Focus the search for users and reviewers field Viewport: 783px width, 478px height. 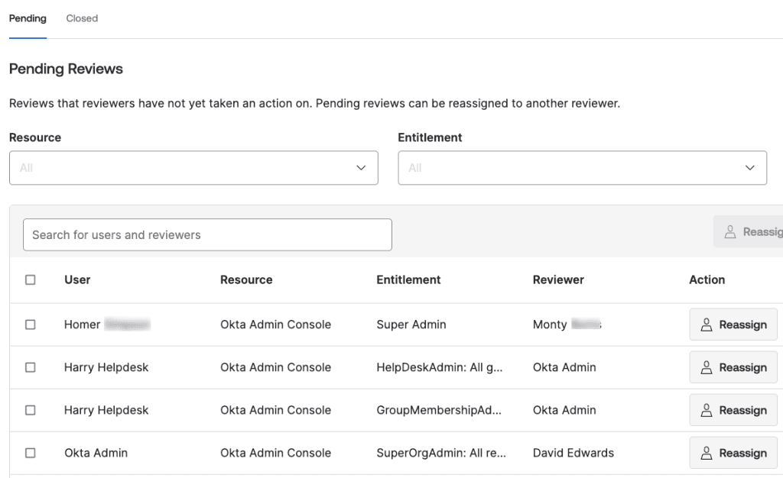[x=207, y=234]
